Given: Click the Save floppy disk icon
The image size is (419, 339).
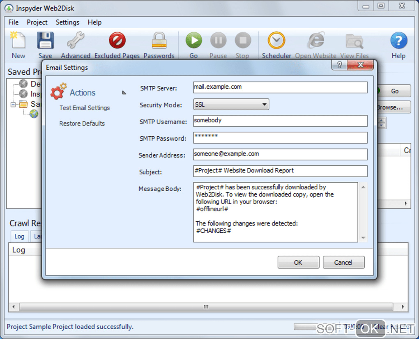Looking at the screenshot, I should point(45,41).
